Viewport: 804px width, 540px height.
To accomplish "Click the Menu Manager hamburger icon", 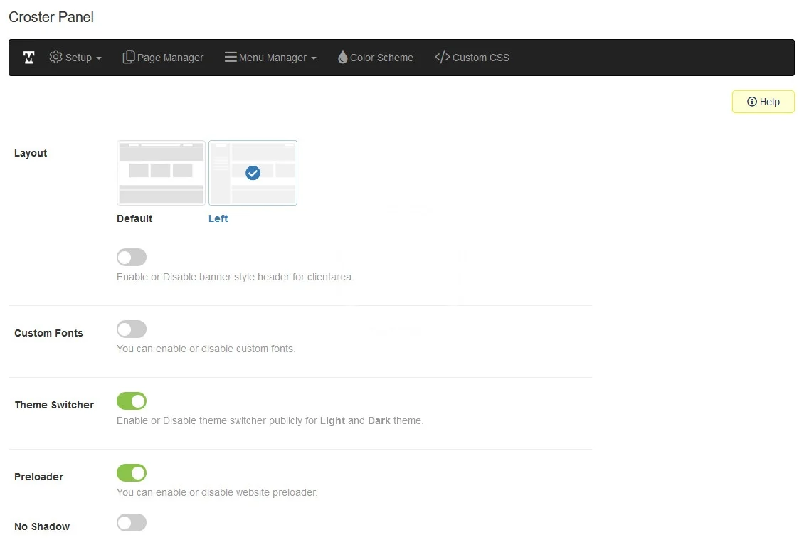I will pyautogui.click(x=231, y=57).
